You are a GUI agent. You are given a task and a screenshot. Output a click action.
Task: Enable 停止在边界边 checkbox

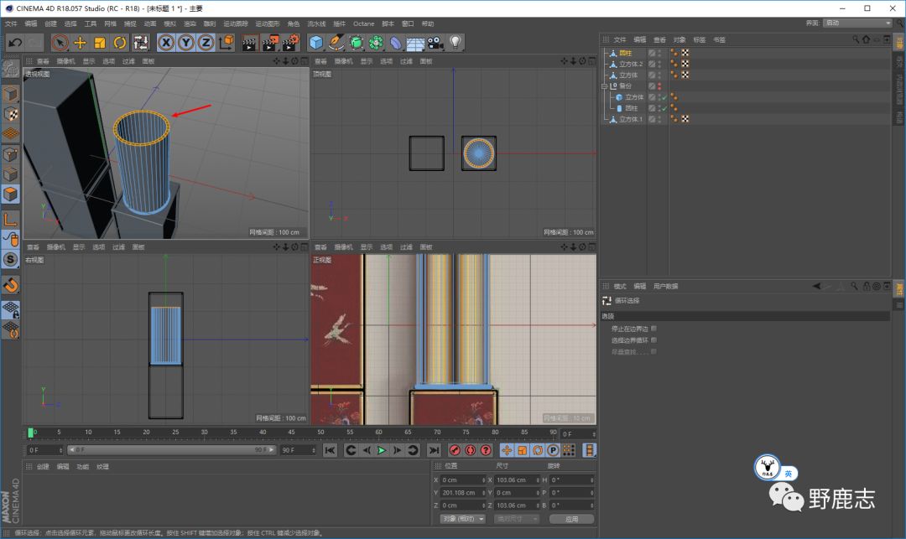click(x=653, y=329)
